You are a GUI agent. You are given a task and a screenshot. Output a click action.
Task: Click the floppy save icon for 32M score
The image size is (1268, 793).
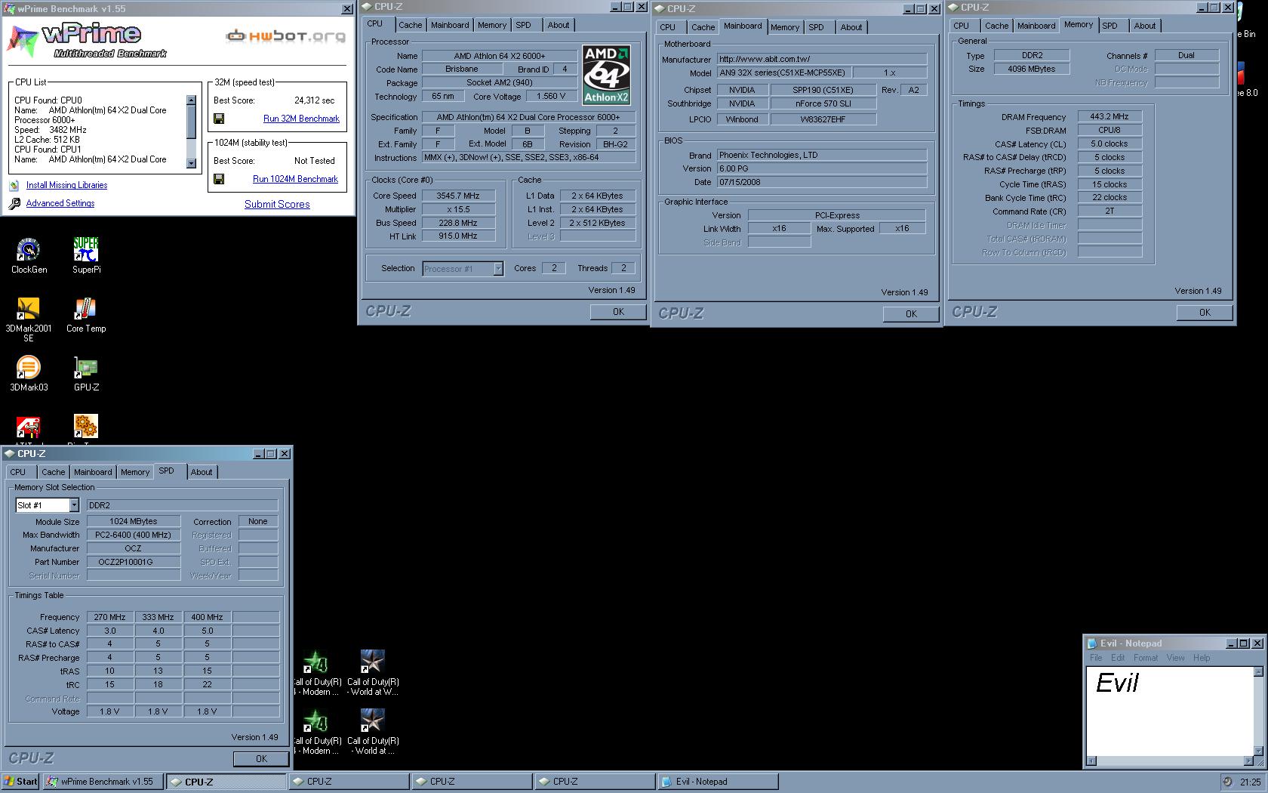[x=219, y=119]
